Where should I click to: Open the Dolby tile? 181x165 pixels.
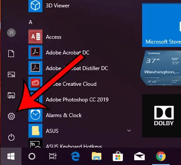click(x=161, y=116)
